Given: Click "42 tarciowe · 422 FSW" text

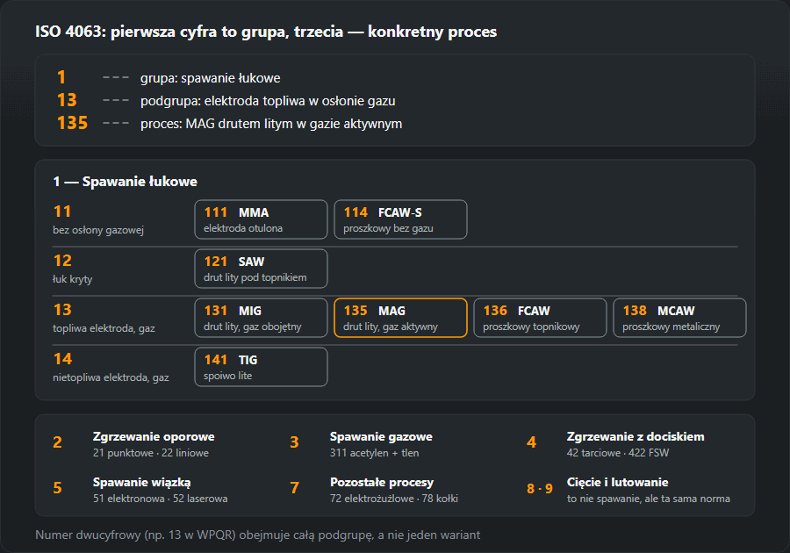Looking at the screenshot, I should pos(618,453).
